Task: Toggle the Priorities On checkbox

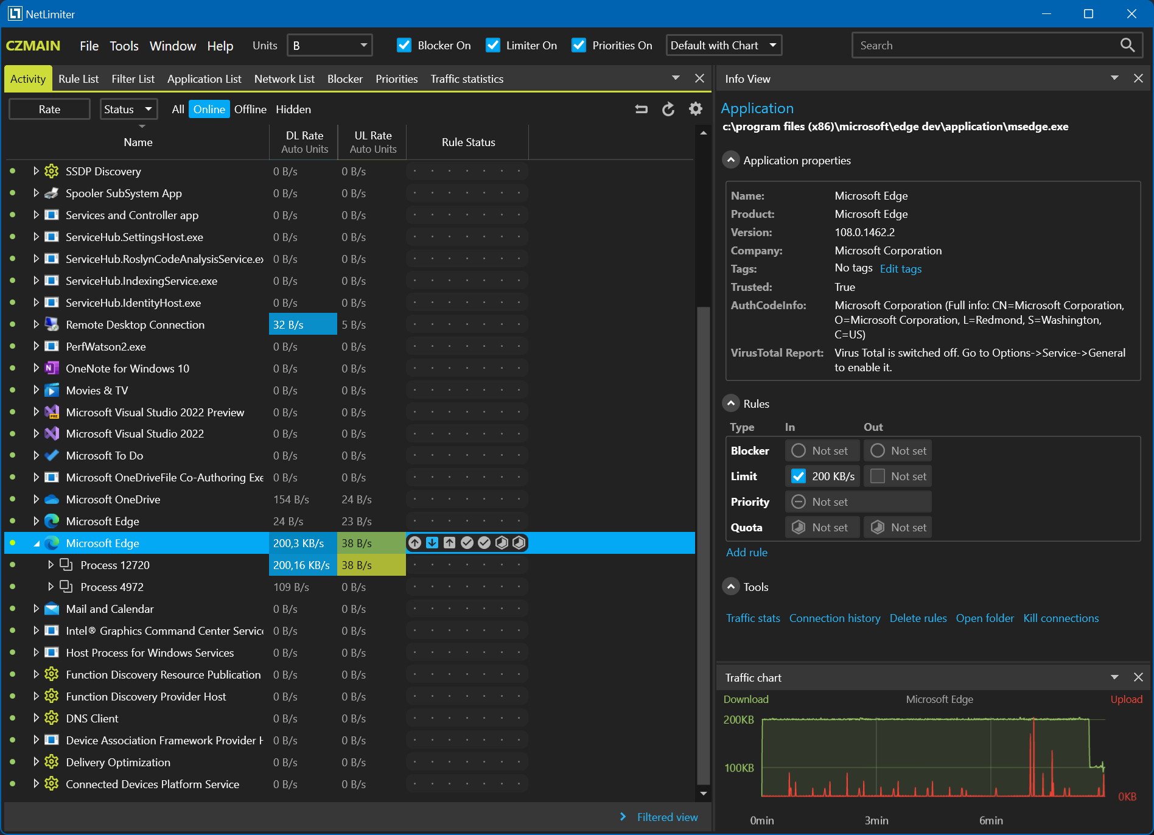Action: tap(578, 45)
